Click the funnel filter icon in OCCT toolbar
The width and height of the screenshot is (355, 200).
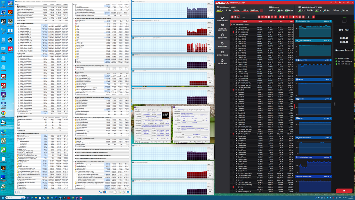click(x=308, y=17)
